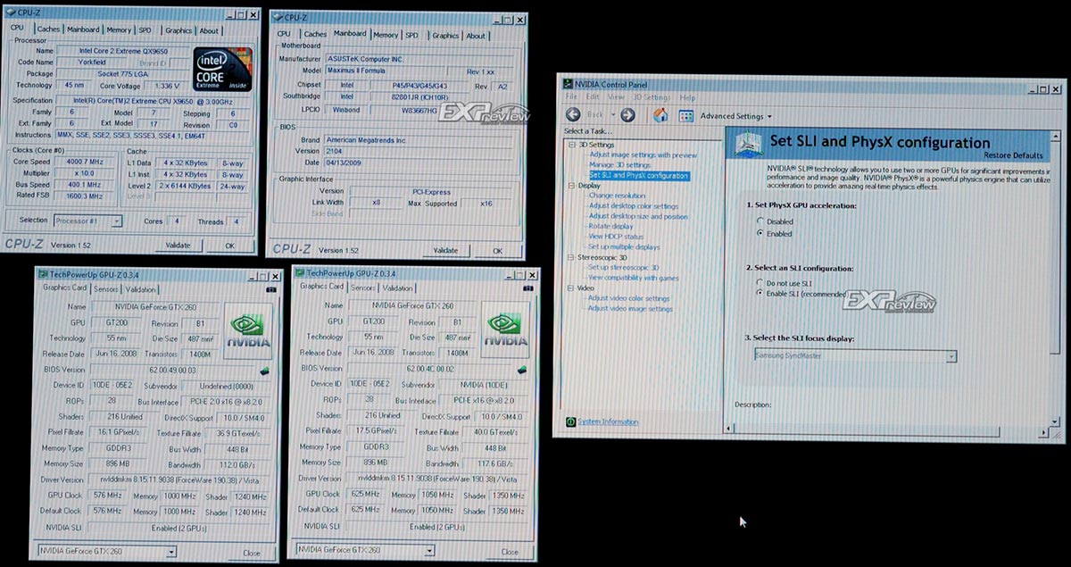Select Disabled for PhysX GPU acceleration
Image resolution: width=1071 pixels, height=567 pixels.
(x=760, y=221)
